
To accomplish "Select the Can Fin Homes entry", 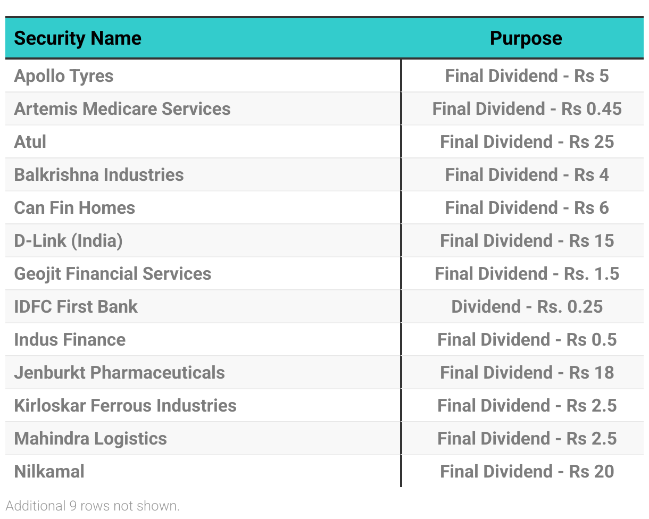I will (74, 208).
